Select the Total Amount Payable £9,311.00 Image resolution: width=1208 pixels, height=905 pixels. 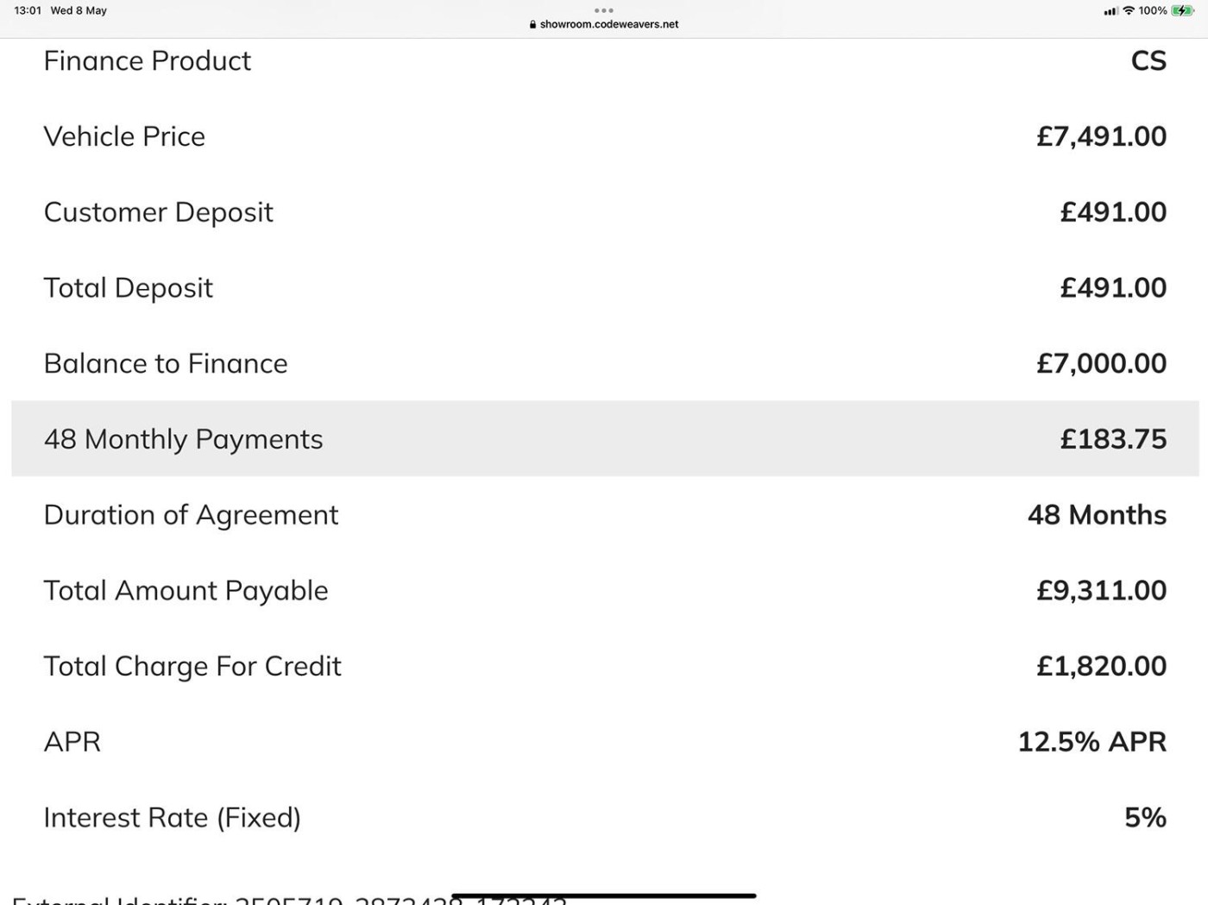[1101, 590]
